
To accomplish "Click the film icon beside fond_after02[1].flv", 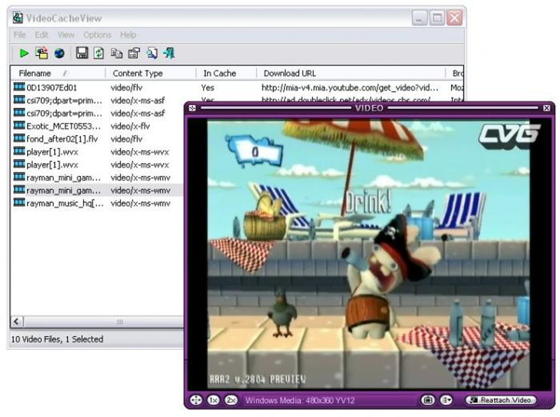I will tap(19, 138).
